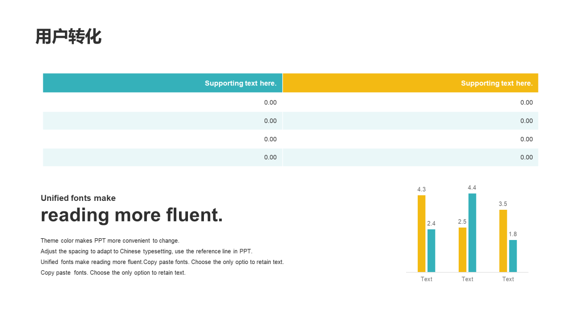Click the line starting 'Adjust the spacing'

tap(147, 252)
